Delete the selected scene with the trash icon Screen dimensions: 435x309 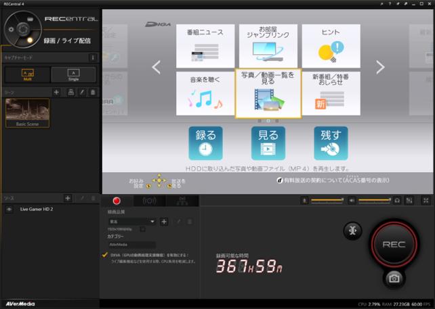tap(93, 92)
